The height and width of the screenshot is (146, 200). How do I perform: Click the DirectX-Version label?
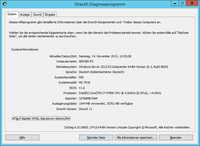(x=67, y=109)
